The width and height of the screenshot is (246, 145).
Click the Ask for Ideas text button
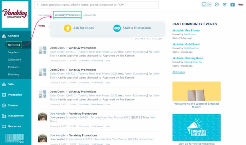(83, 28)
